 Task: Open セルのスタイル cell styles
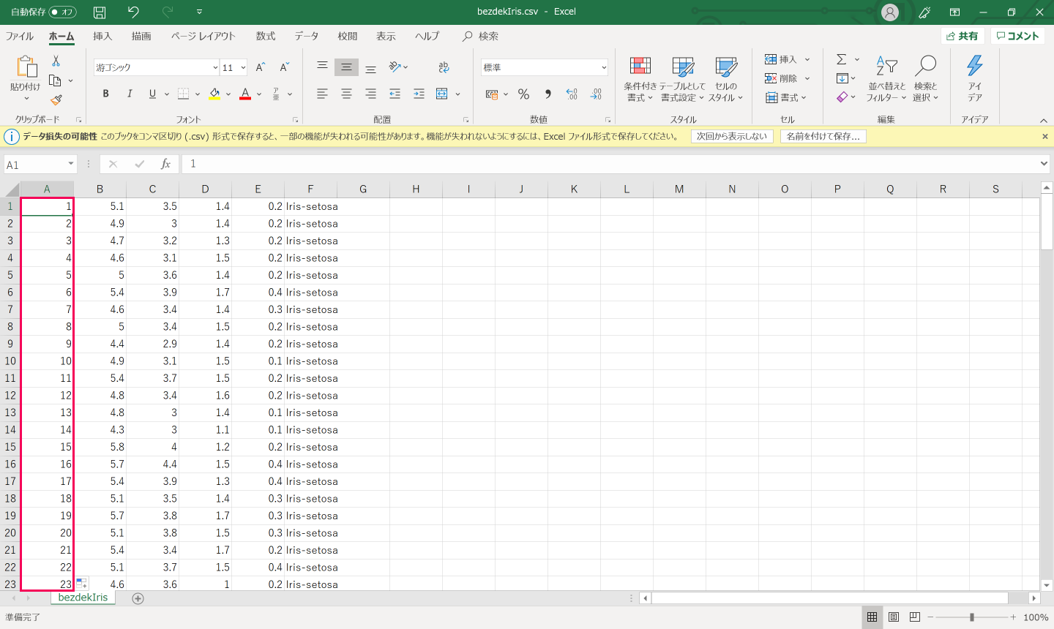tap(725, 79)
